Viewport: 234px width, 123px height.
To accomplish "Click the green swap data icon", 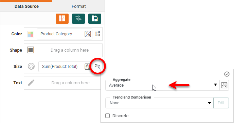I will pyautogui.click(x=95, y=19).
